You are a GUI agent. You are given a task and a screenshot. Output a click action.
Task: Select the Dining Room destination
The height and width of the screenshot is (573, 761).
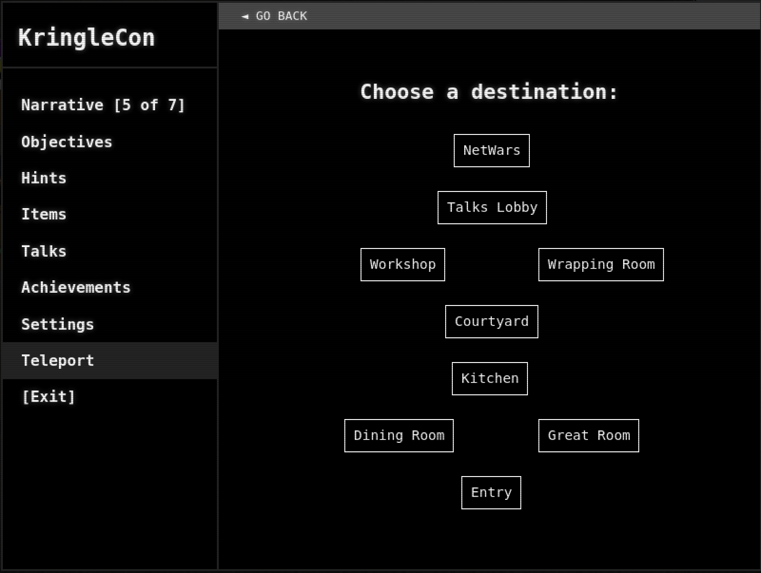click(x=399, y=436)
